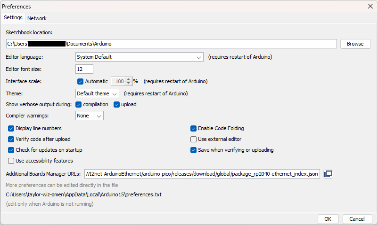Toggle Save when verifying or uploading
Screen dimensions: 378x225
click(193, 150)
